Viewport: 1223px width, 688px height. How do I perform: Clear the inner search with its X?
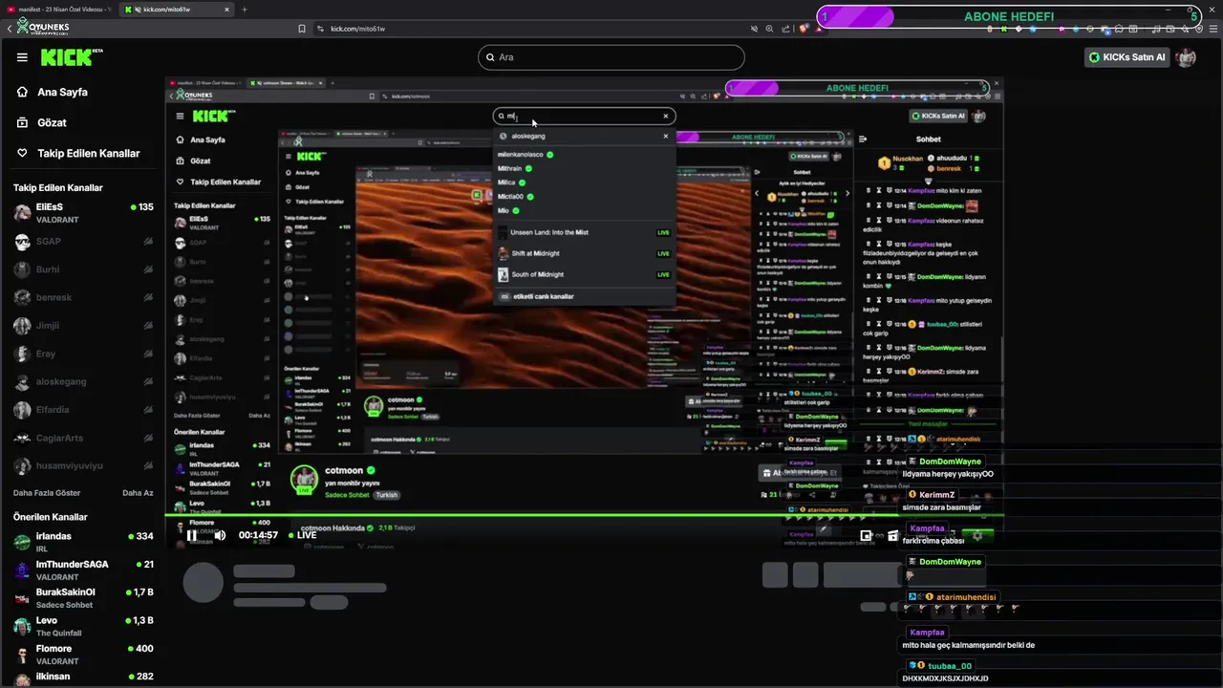tap(666, 116)
